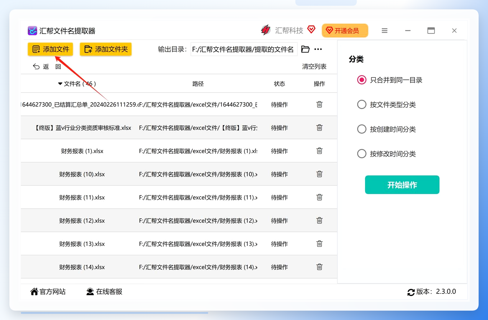Select 只合并到同一目录 radio option

click(362, 80)
